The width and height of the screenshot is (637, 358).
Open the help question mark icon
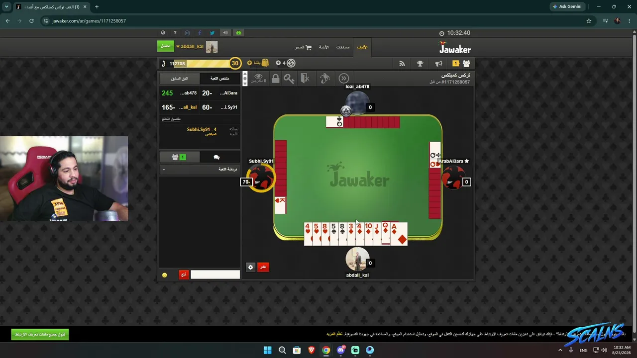click(175, 33)
